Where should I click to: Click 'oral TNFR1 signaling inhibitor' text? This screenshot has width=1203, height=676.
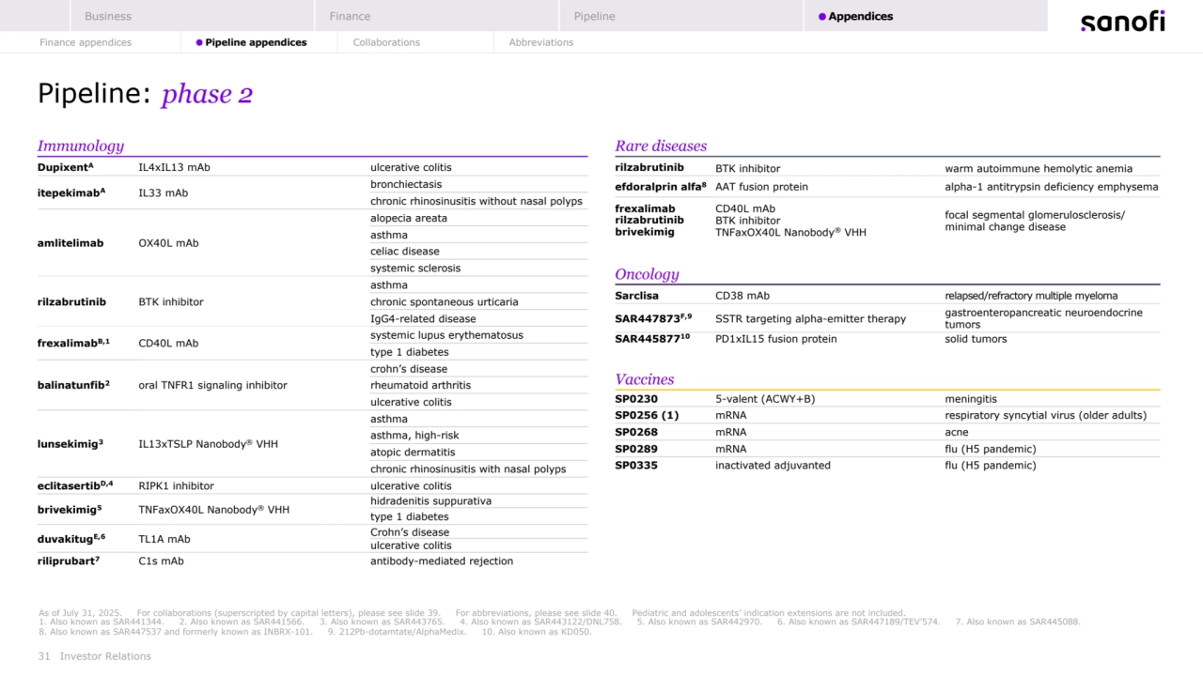click(x=212, y=385)
